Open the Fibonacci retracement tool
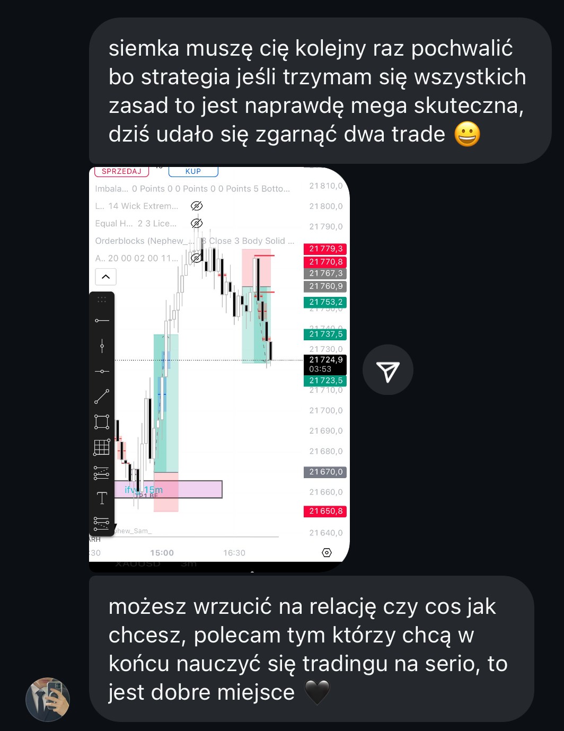This screenshot has width=564, height=731. [102, 473]
